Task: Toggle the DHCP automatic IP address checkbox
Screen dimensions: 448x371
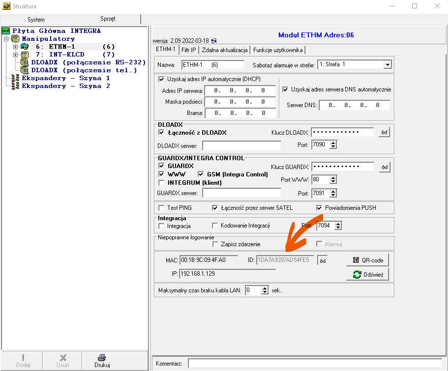Action: click(x=161, y=79)
